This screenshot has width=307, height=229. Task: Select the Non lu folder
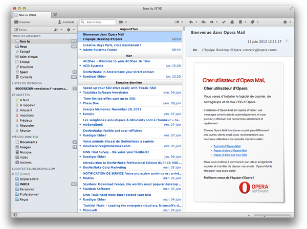tap(44, 41)
